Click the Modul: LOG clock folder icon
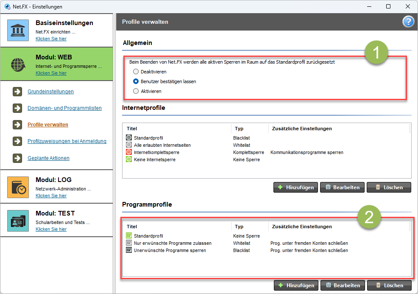The height and width of the screenshot is (294, 418). pyautogui.click(x=18, y=187)
